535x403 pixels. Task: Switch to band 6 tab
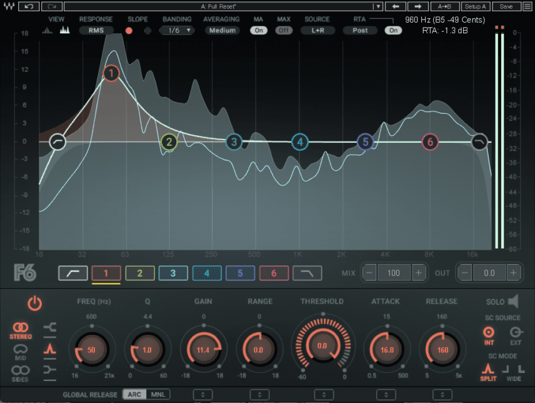click(274, 273)
